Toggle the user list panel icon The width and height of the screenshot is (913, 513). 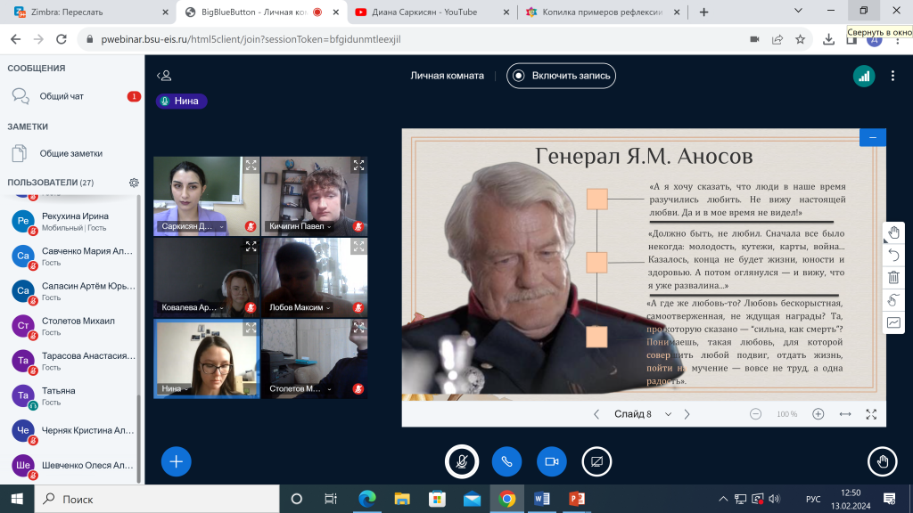point(164,76)
